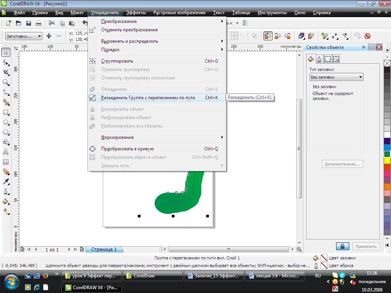Pick the yellow palette swatch
The height and width of the screenshot is (293, 391).
387,160
